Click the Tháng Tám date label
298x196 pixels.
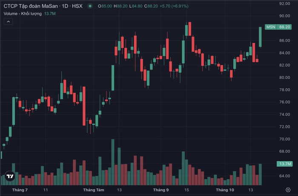94,190
